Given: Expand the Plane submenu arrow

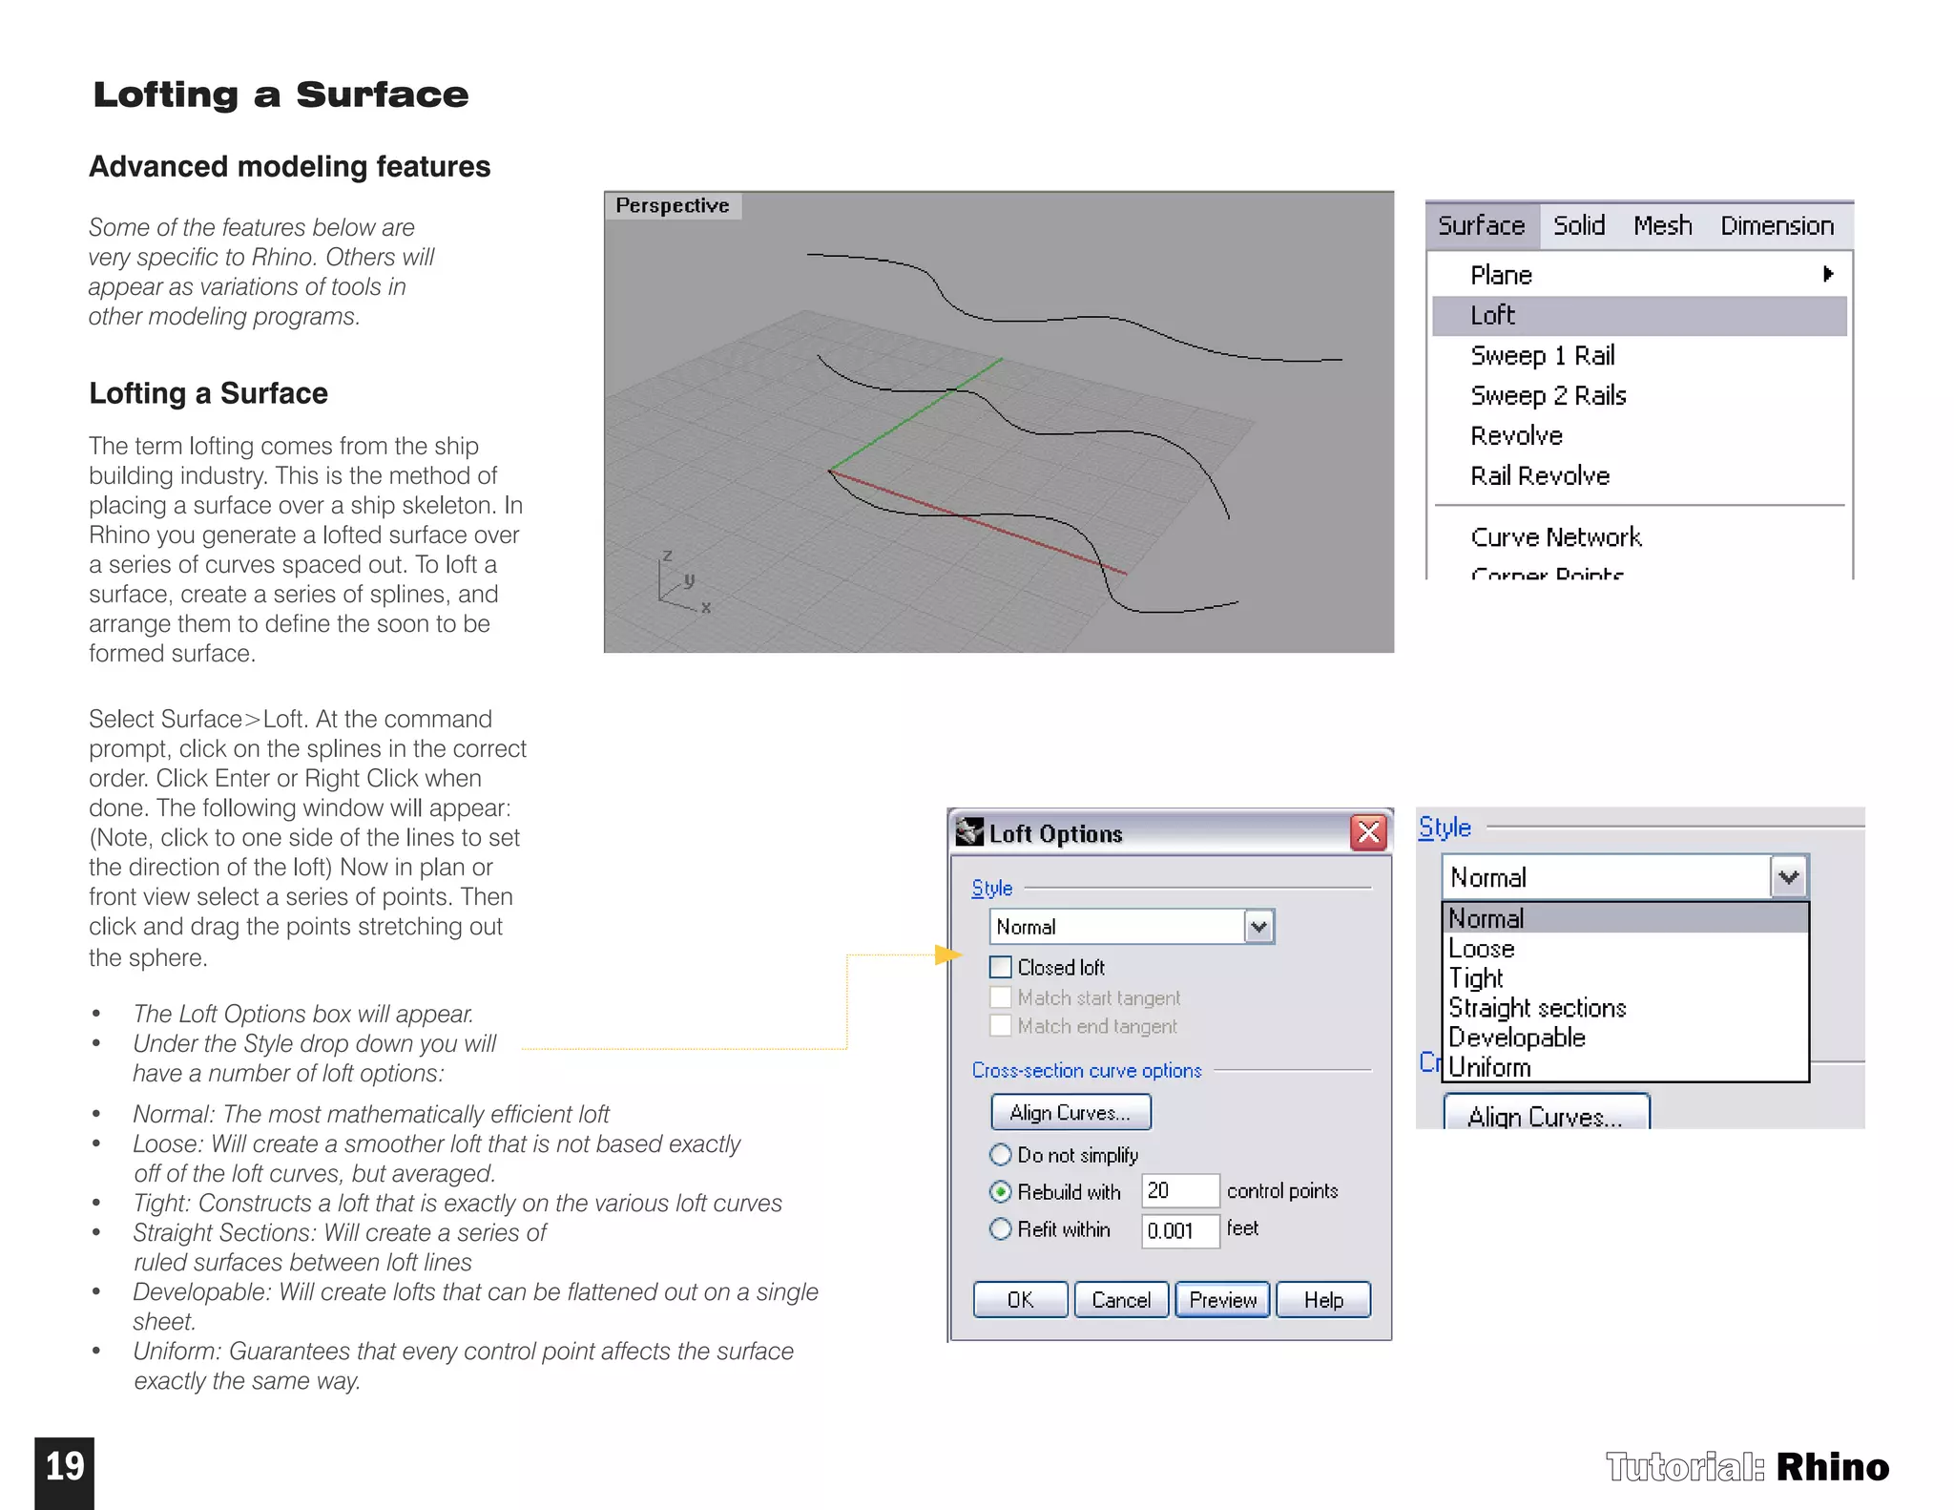Looking at the screenshot, I should point(1828,274).
